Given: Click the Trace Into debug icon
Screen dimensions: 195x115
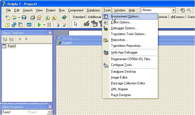Looking at the screenshot, I should [58, 25].
